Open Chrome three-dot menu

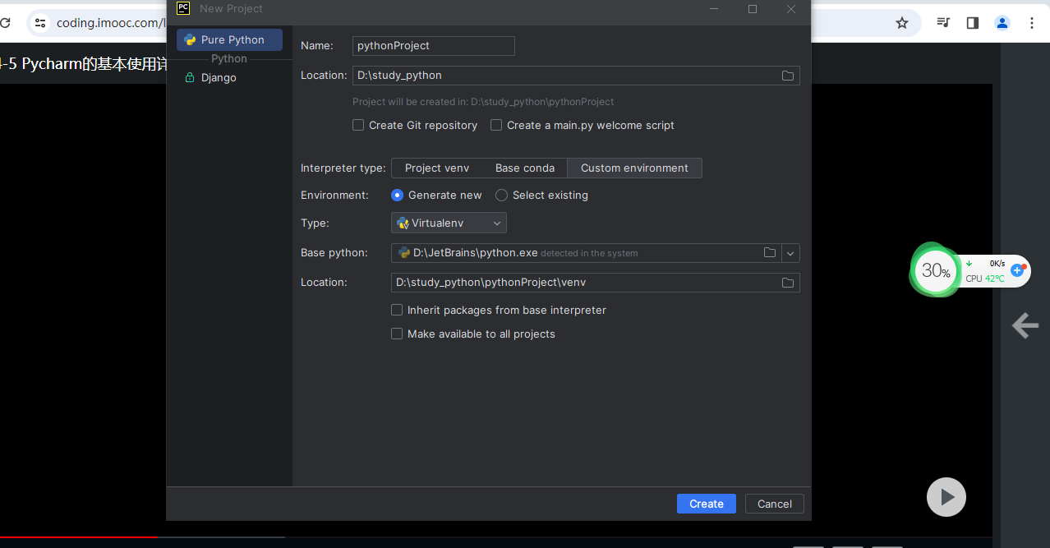pyautogui.click(x=1032, y=23)
